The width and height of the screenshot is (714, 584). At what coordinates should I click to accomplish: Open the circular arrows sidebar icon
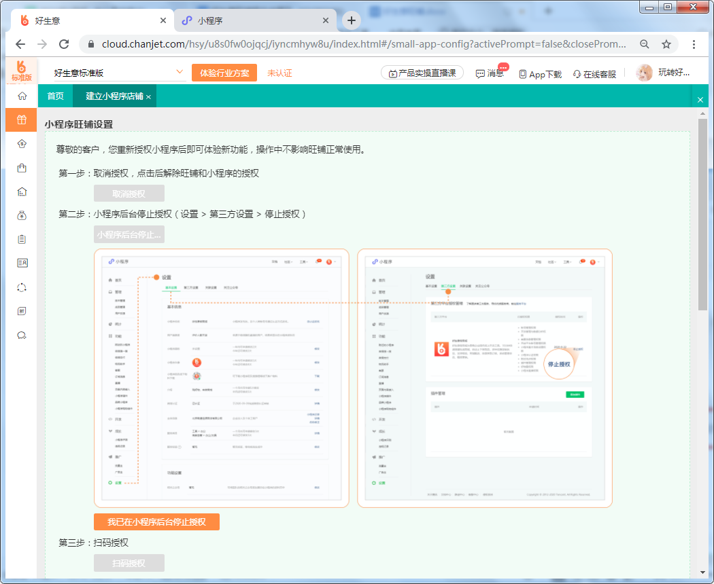[21, 287]
